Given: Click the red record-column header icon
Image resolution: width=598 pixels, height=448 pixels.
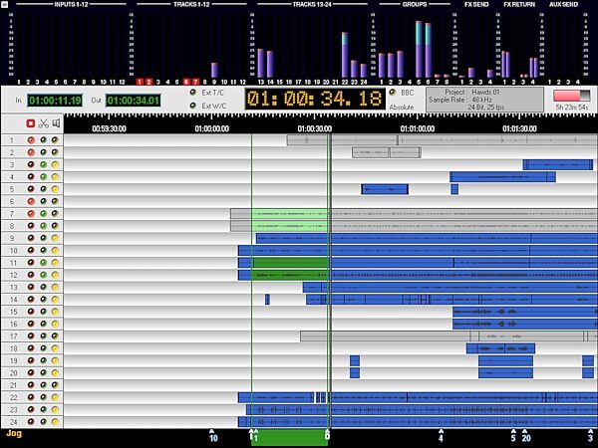Looking at the screenshot, I should (31, 123).
